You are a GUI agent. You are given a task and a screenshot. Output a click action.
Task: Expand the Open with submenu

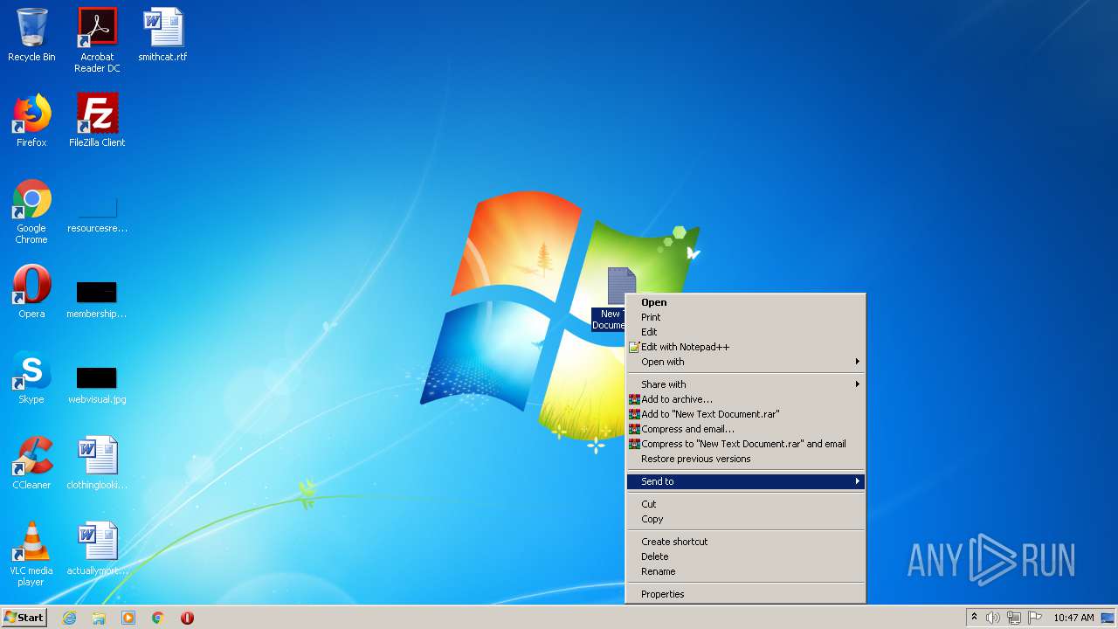746,362
